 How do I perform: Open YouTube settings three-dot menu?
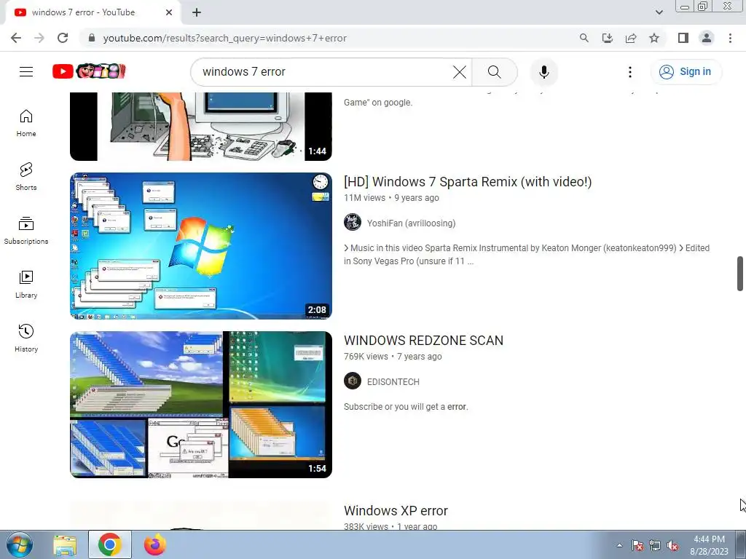click(x=630, y=72)
